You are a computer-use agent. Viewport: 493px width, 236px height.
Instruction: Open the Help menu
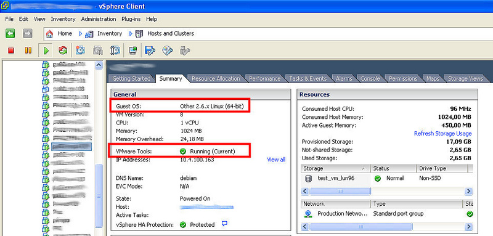coord(151,19)
